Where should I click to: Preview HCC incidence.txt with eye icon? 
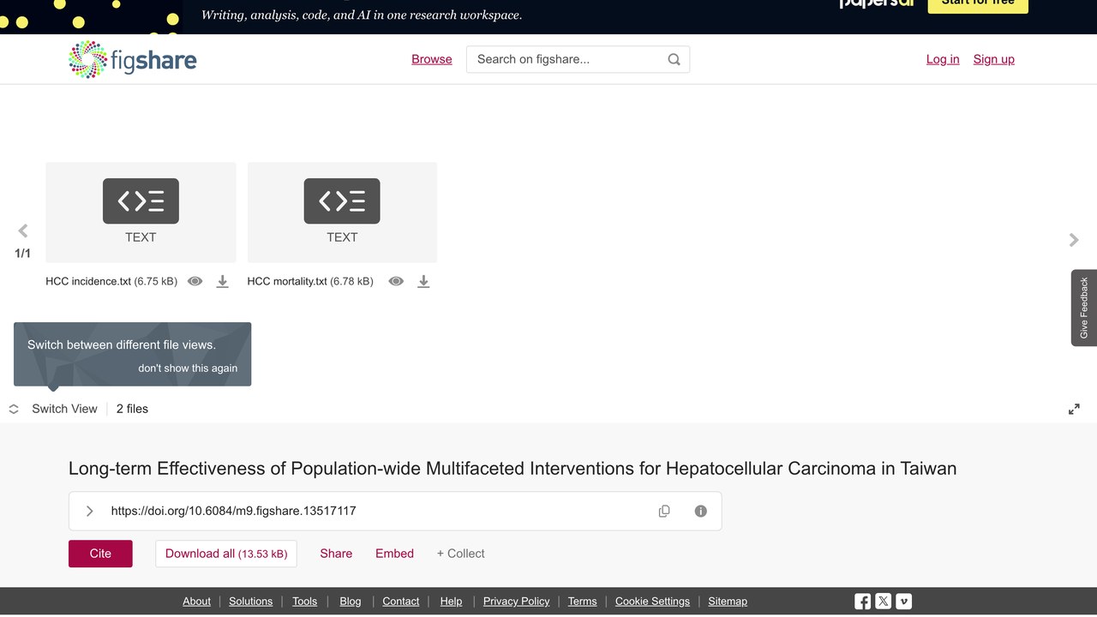(x=195, y=281)
